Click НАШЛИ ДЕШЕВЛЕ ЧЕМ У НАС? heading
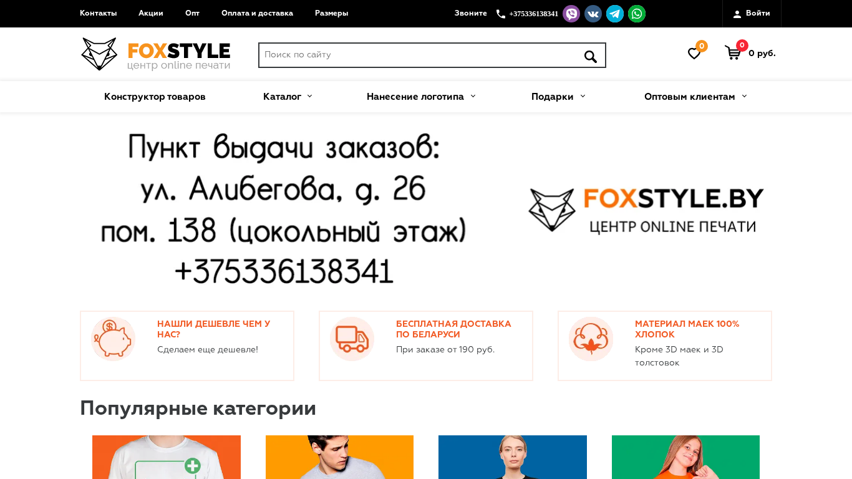 tap(214, 329)
